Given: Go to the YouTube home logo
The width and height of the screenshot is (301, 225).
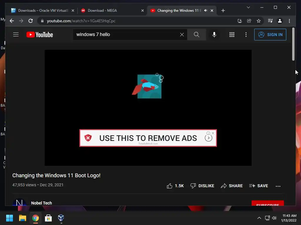Looking at the screenshot, I should click(40, 35).
